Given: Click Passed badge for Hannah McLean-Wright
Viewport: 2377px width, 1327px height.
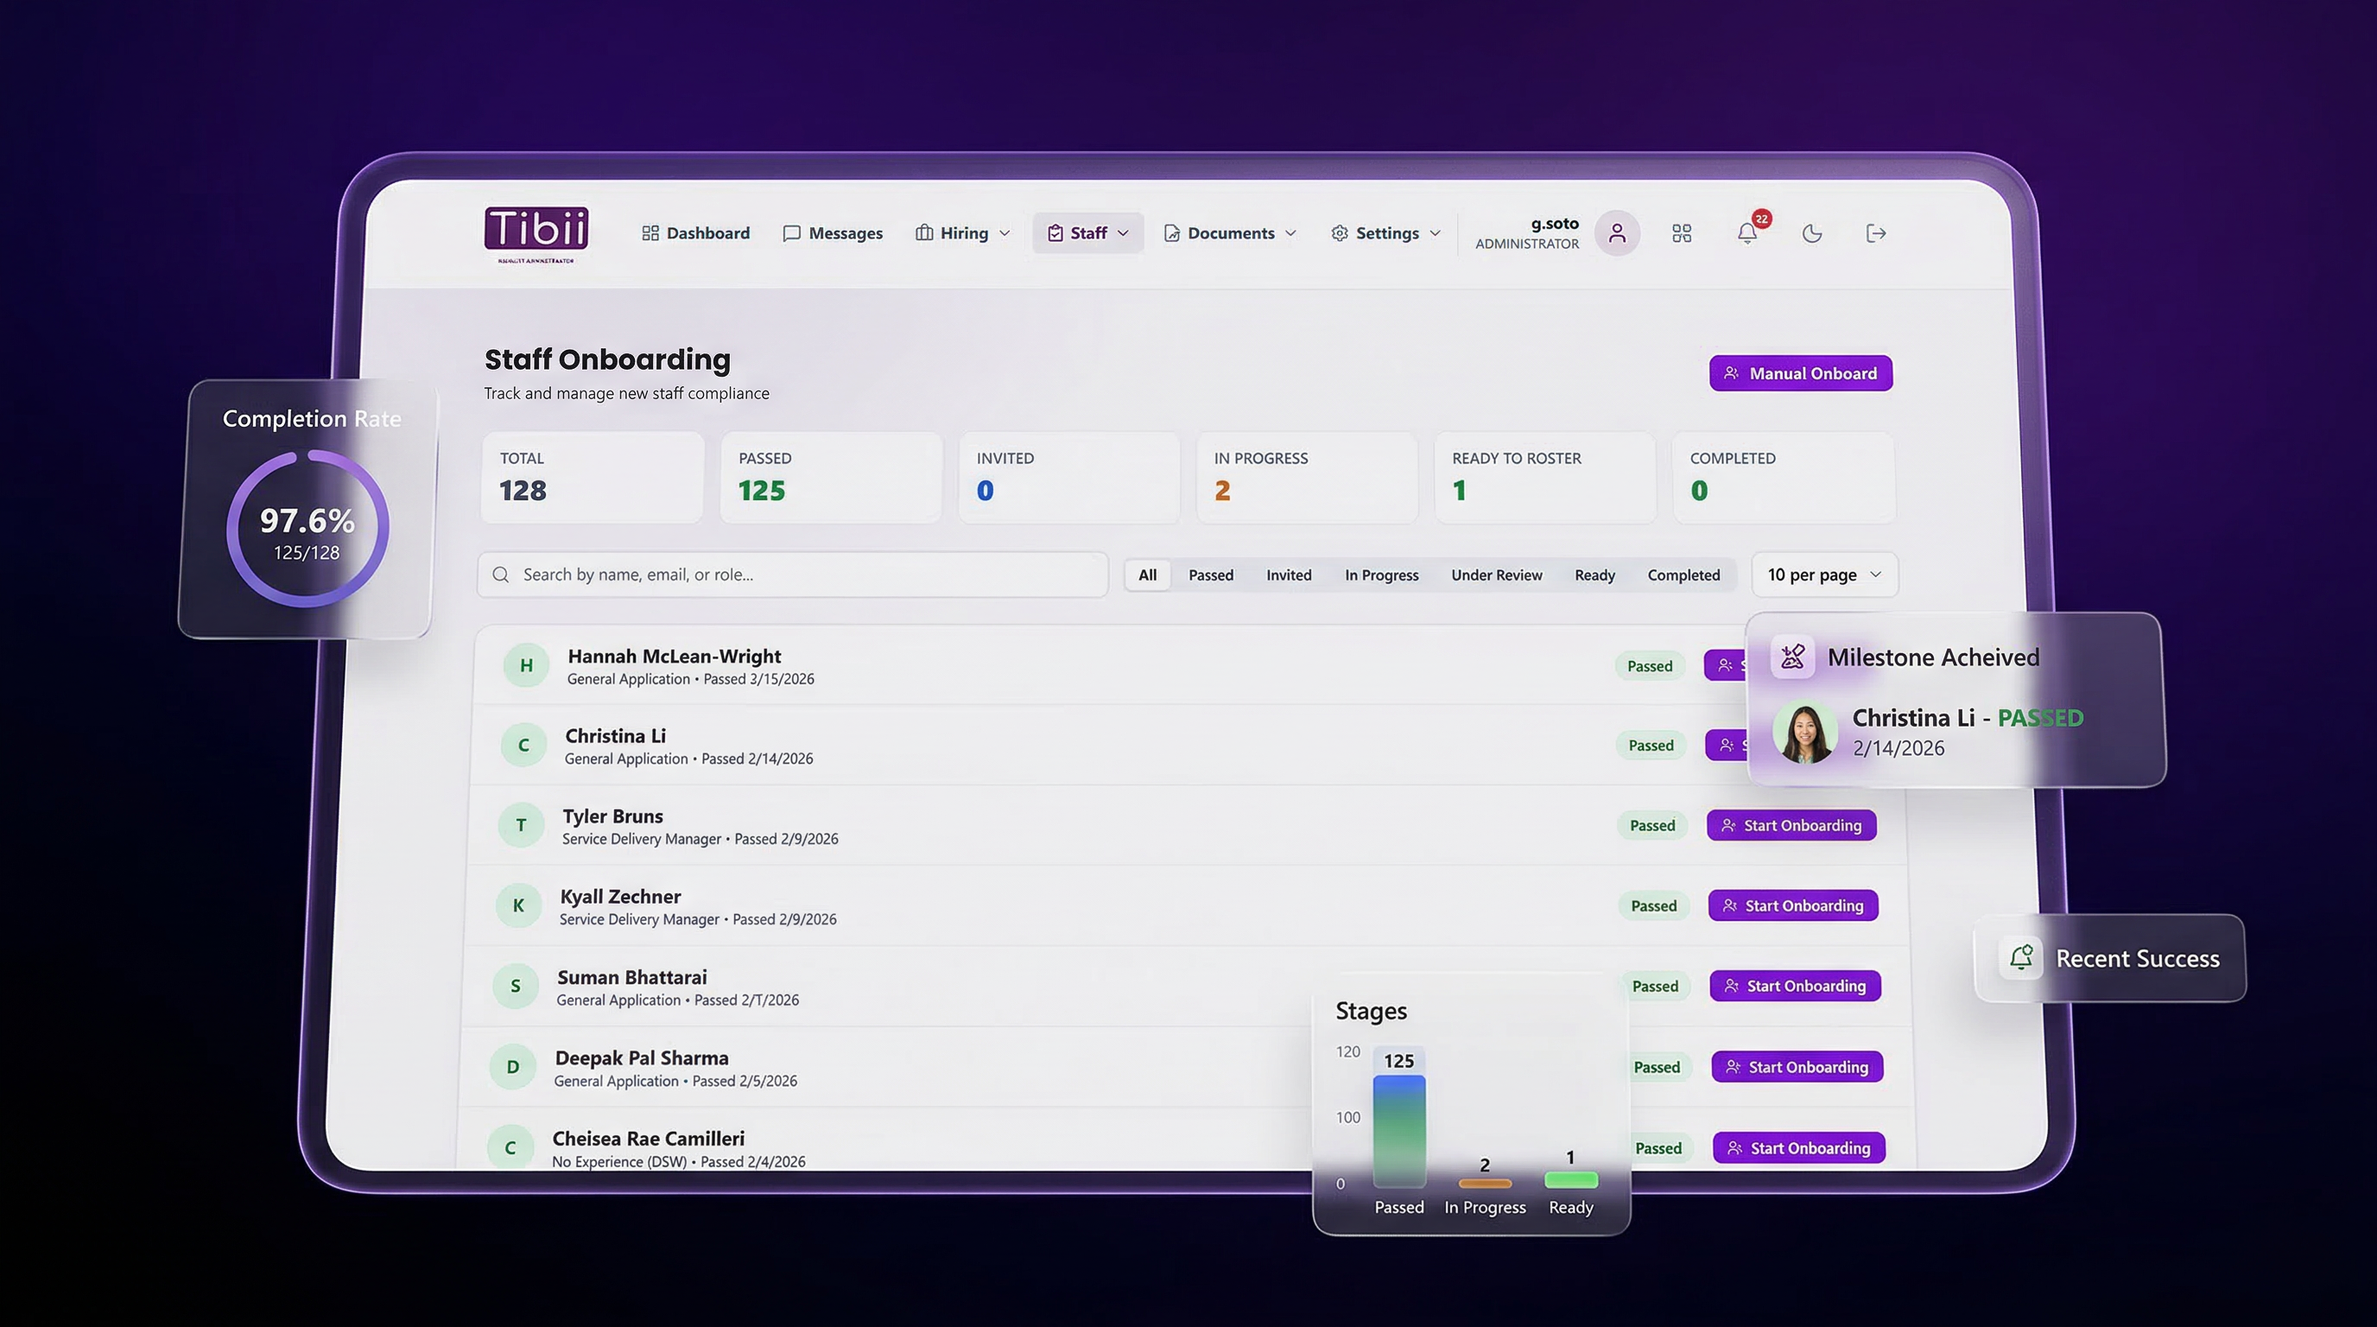Looking at the screenshot, I should 1649,665.
